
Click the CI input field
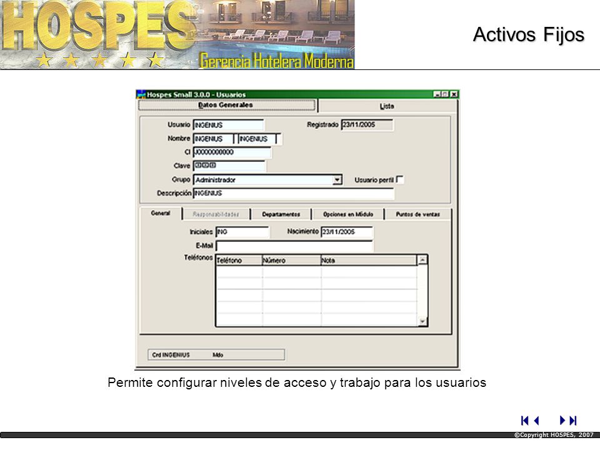click(x=232, y=152)
